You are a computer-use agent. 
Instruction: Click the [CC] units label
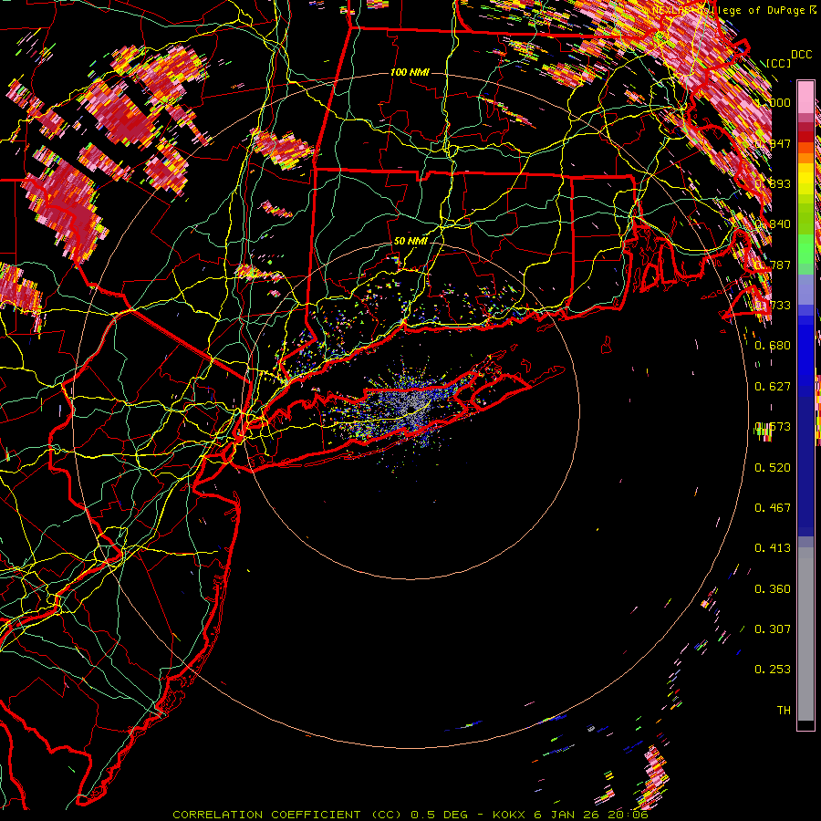779,64
